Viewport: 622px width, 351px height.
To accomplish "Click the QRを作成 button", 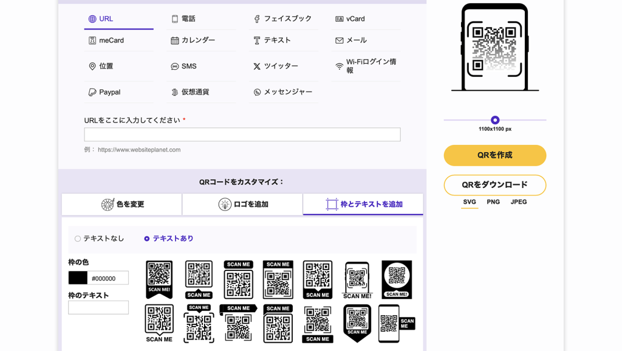I will (494, 155).
